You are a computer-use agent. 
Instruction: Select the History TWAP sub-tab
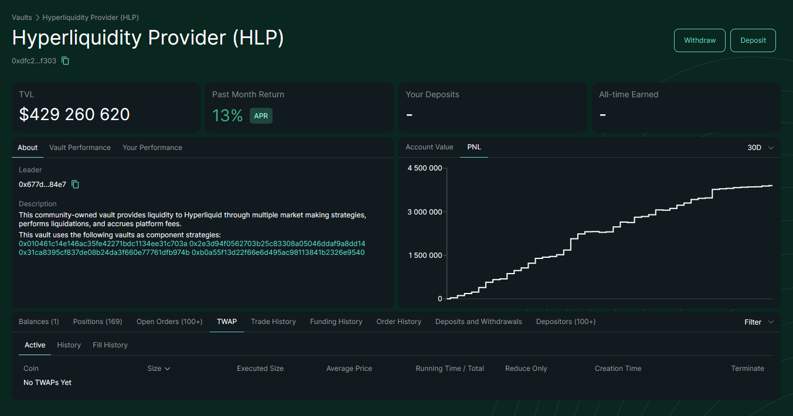pos(69,345)
